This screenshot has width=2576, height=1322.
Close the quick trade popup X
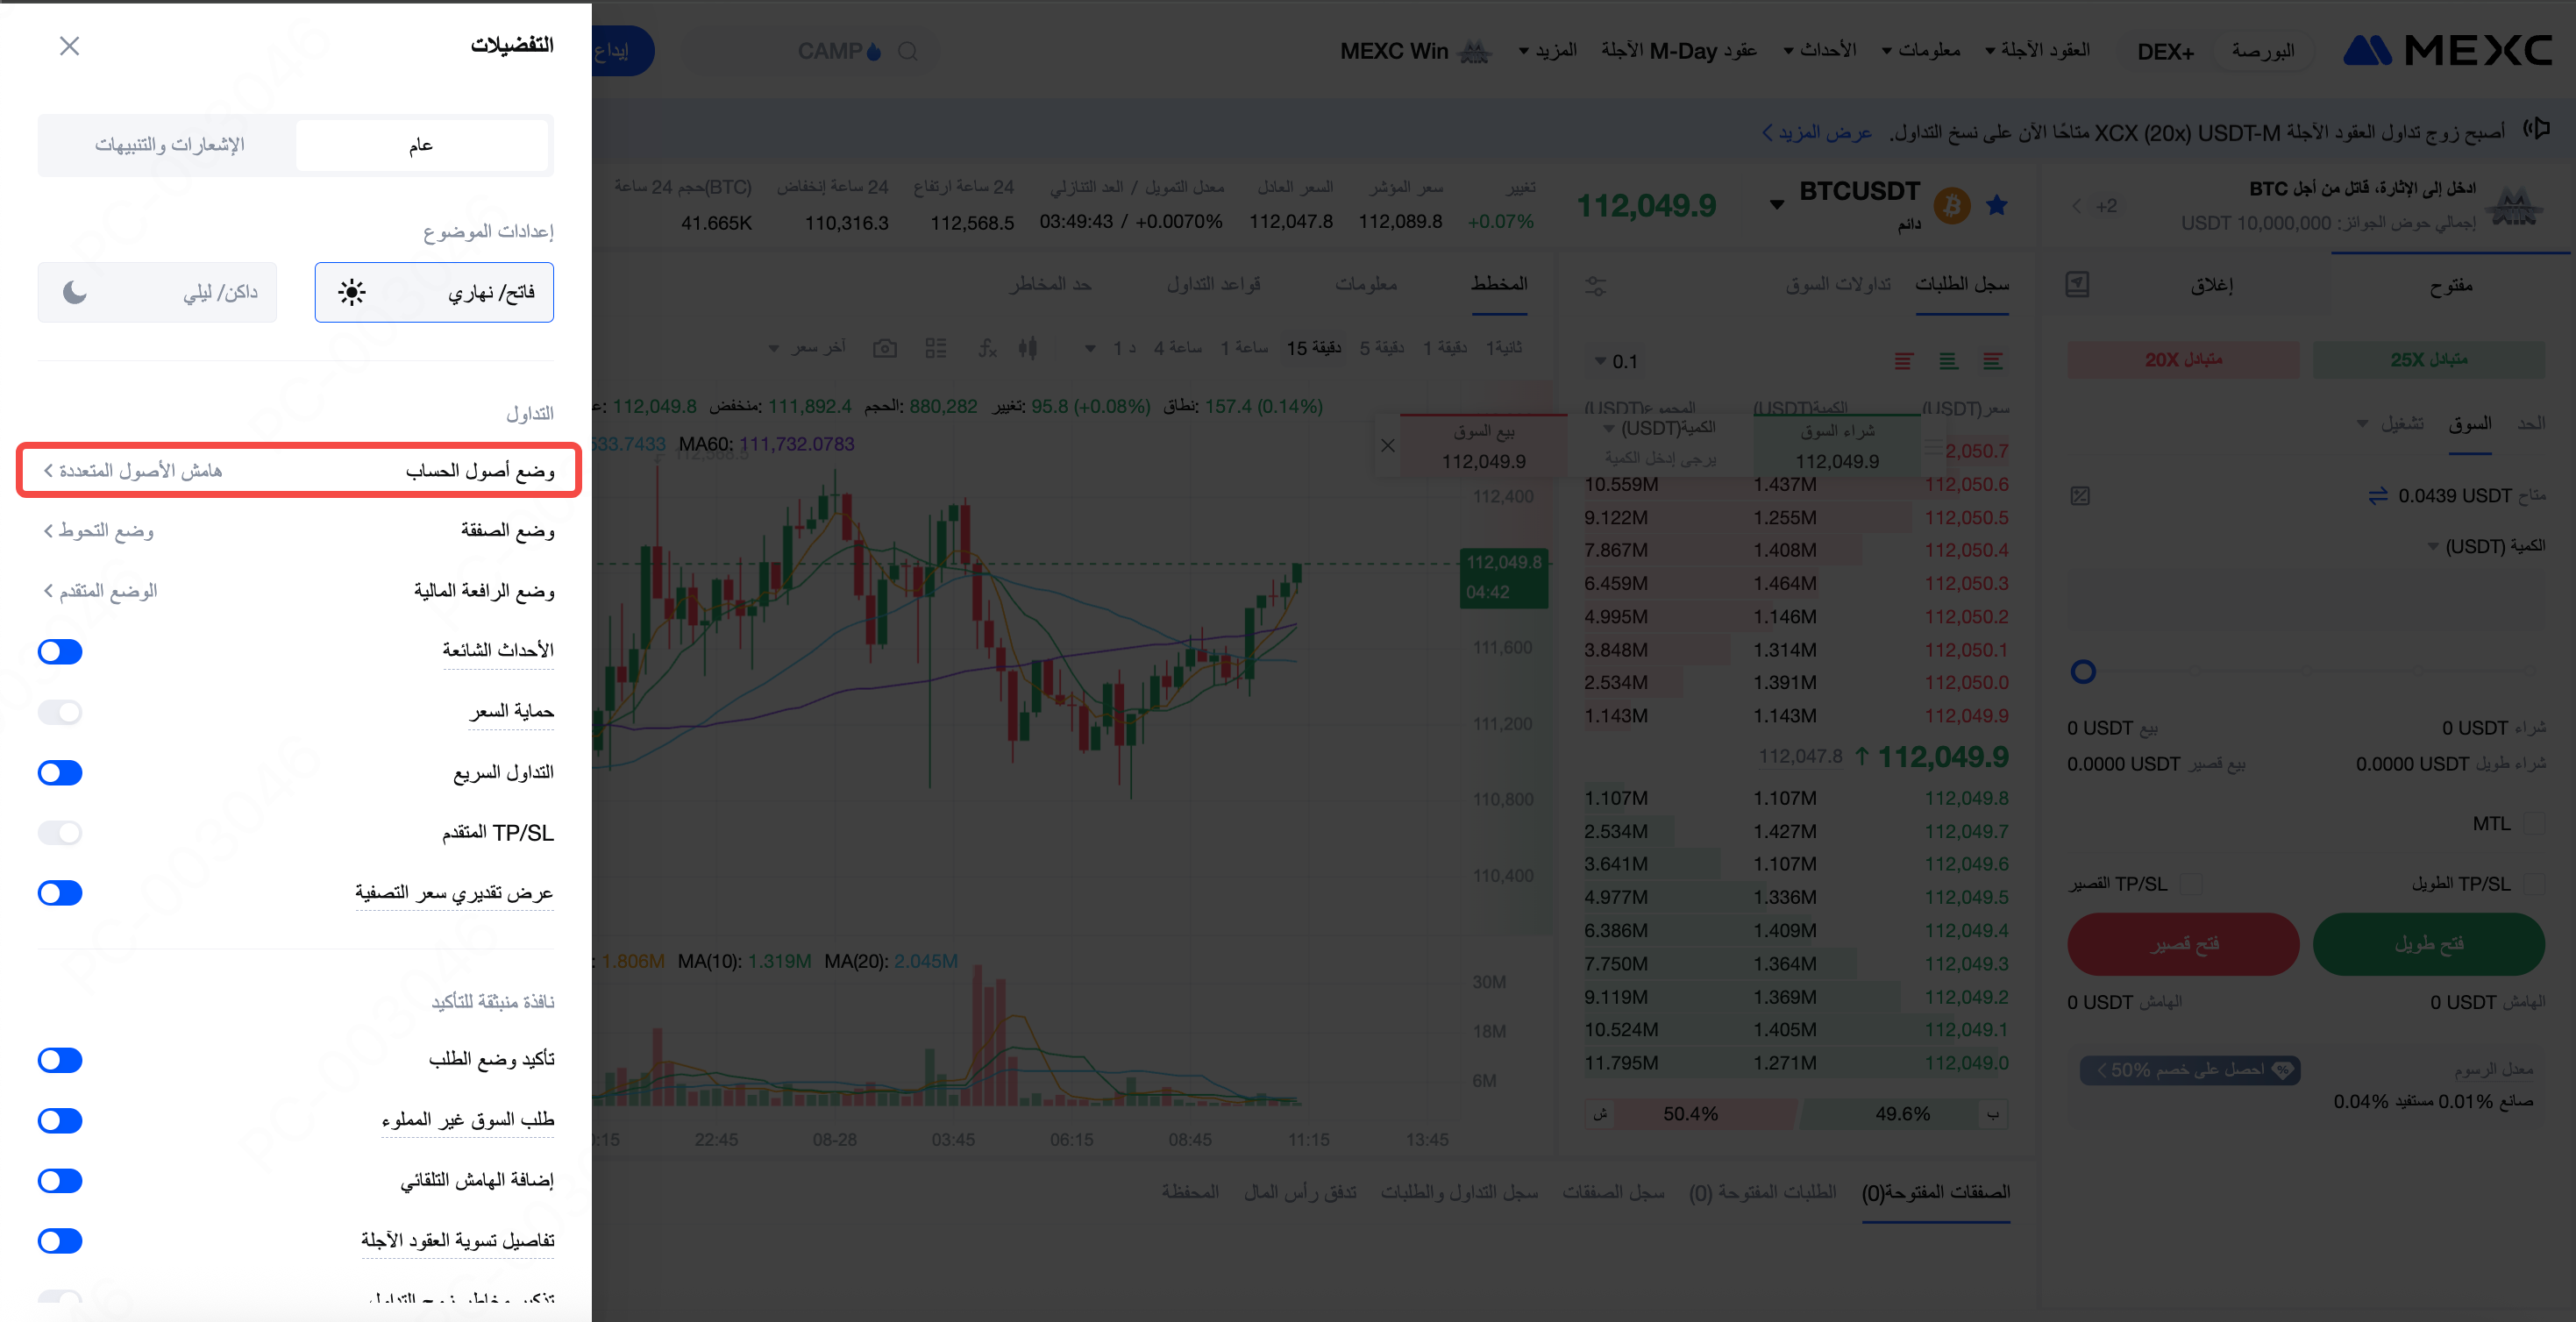point(1388,446)
